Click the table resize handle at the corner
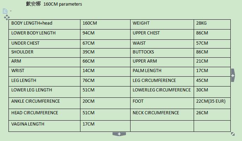 tap(233, 134)
